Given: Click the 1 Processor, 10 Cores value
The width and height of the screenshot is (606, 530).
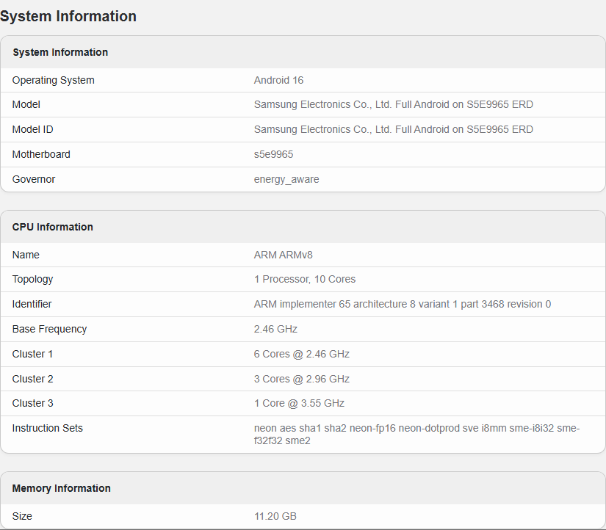Looking at the screenshot, I should coord(304,279).
